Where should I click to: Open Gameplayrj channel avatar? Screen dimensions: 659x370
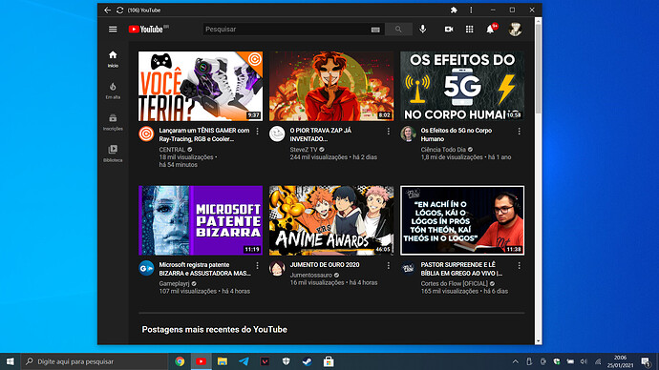coord(146,268)
